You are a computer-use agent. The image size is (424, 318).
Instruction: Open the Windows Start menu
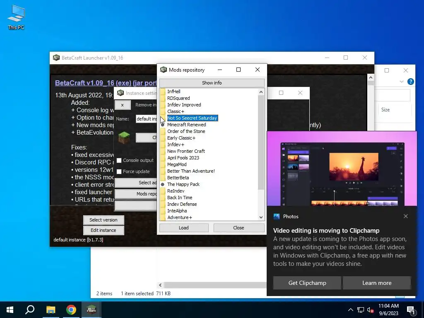(x=10, y=310)
